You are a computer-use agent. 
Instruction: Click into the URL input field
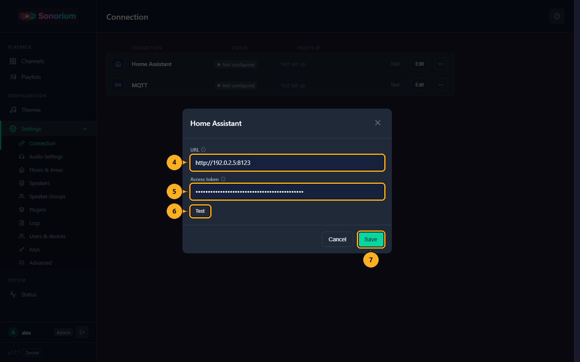pyautogui.click(x=287, y=162)
